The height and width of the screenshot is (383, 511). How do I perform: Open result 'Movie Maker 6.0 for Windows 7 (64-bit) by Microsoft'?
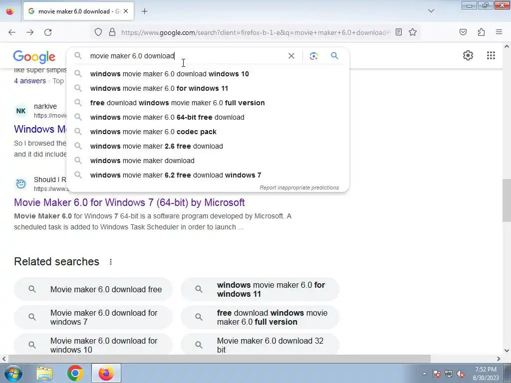point(129,202)
